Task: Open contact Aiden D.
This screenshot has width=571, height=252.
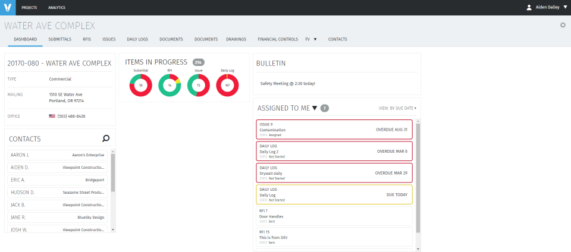Action: point(57,167)
